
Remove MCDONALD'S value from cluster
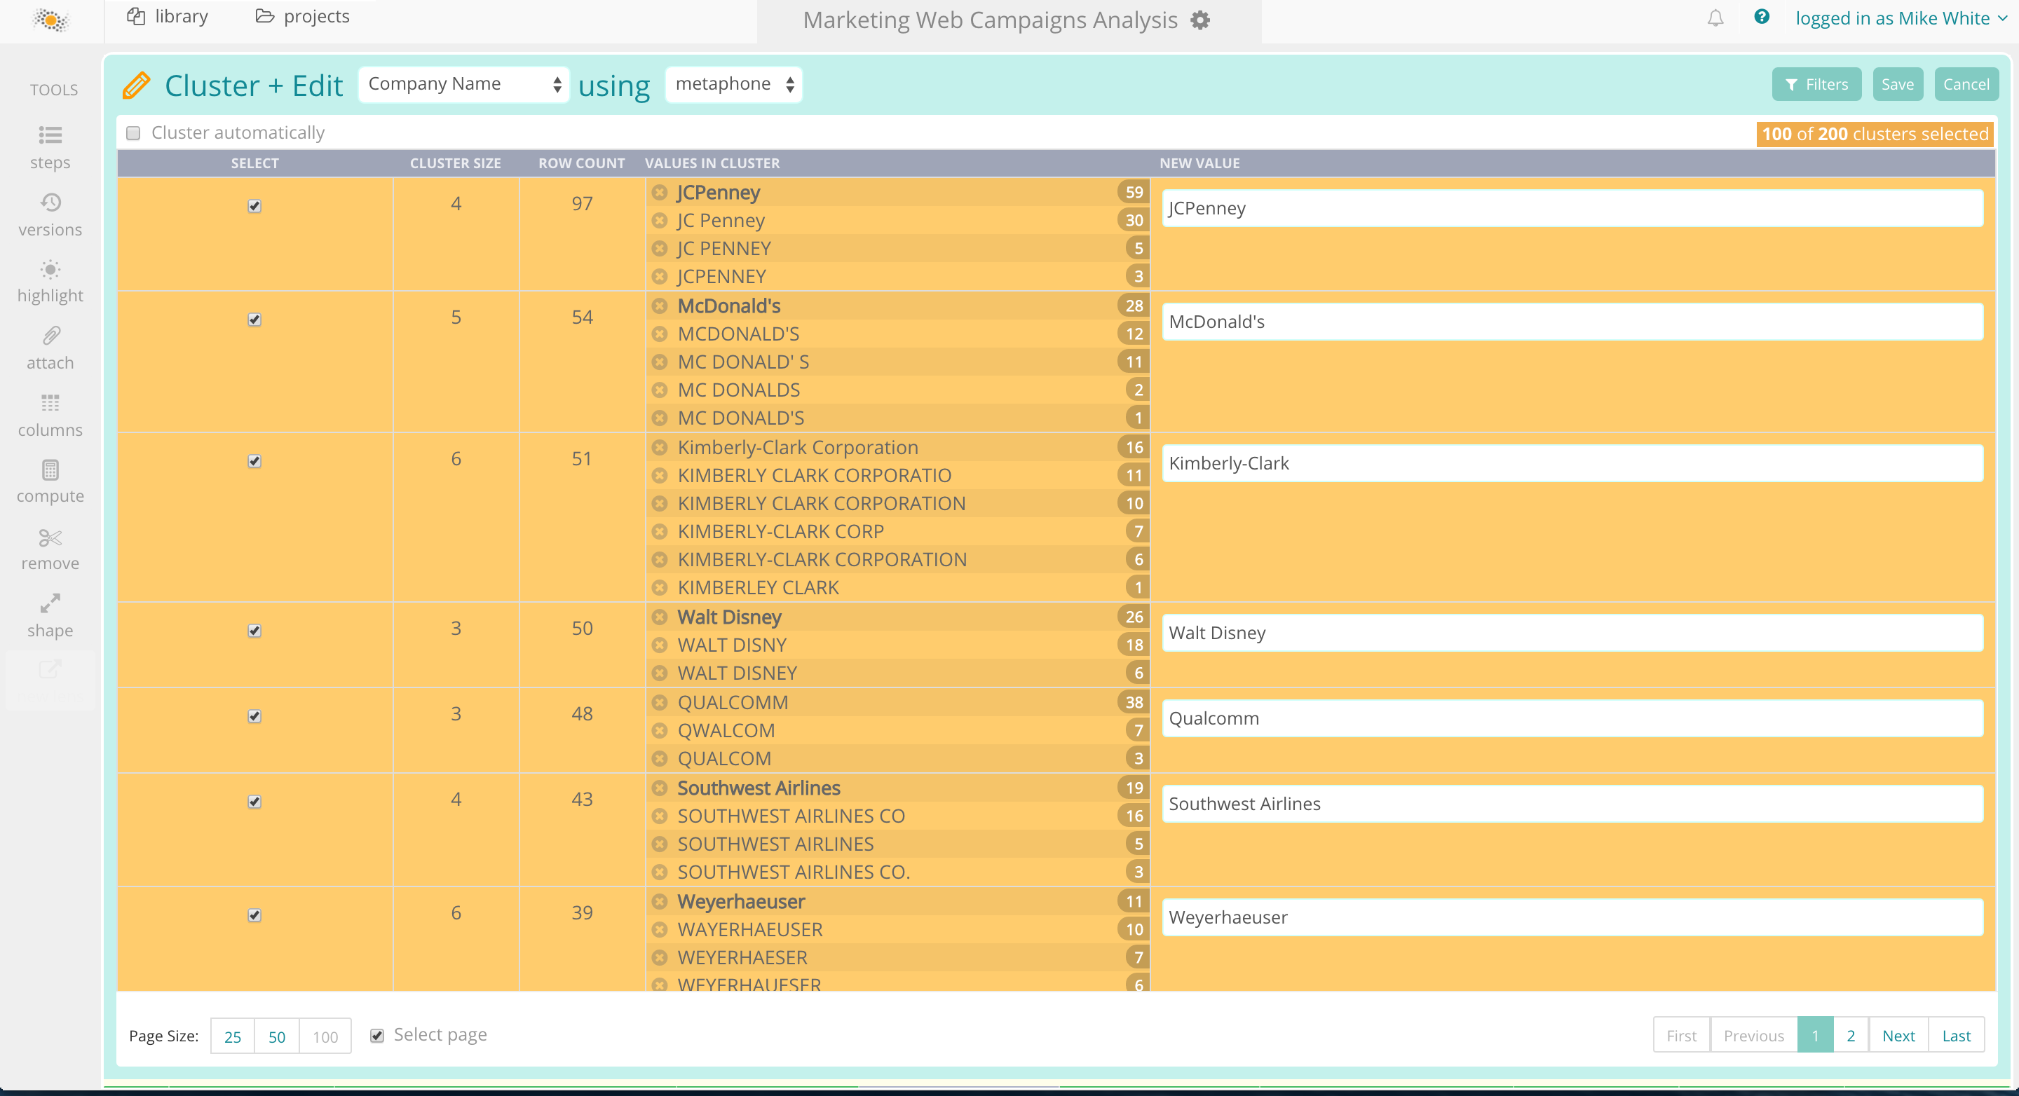659,334
